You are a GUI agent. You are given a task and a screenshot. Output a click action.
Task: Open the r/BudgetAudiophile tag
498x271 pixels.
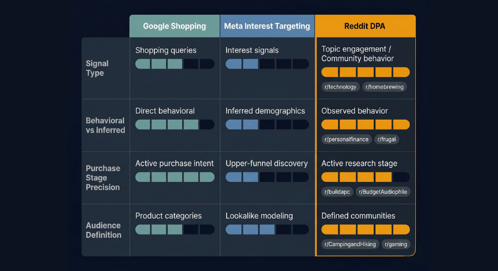pyautogui.click(x=383, y=192)
